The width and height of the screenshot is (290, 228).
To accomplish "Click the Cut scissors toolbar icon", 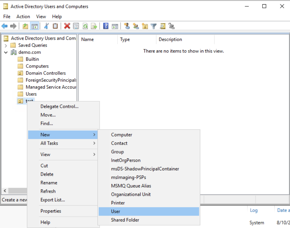I will tap(46, 26).
